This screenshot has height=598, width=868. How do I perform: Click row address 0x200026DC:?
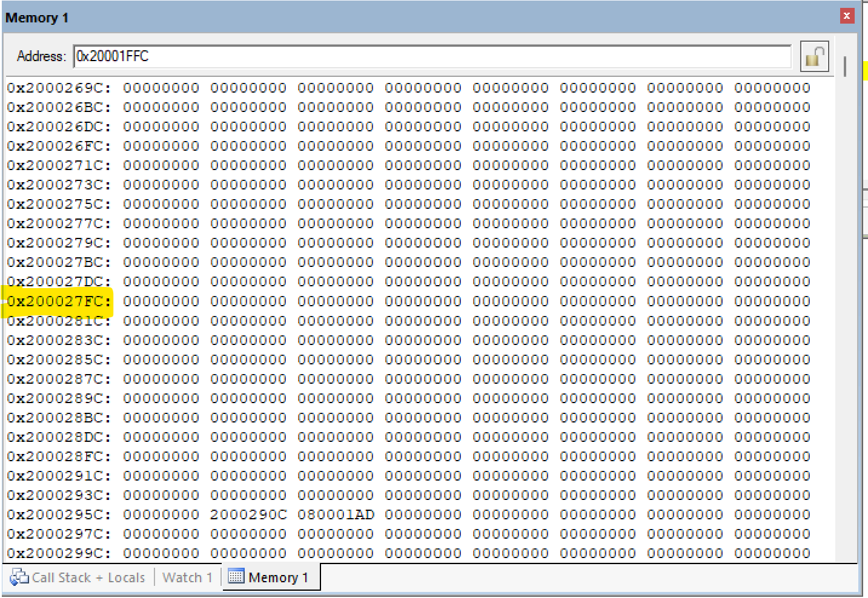coord(59,126)
